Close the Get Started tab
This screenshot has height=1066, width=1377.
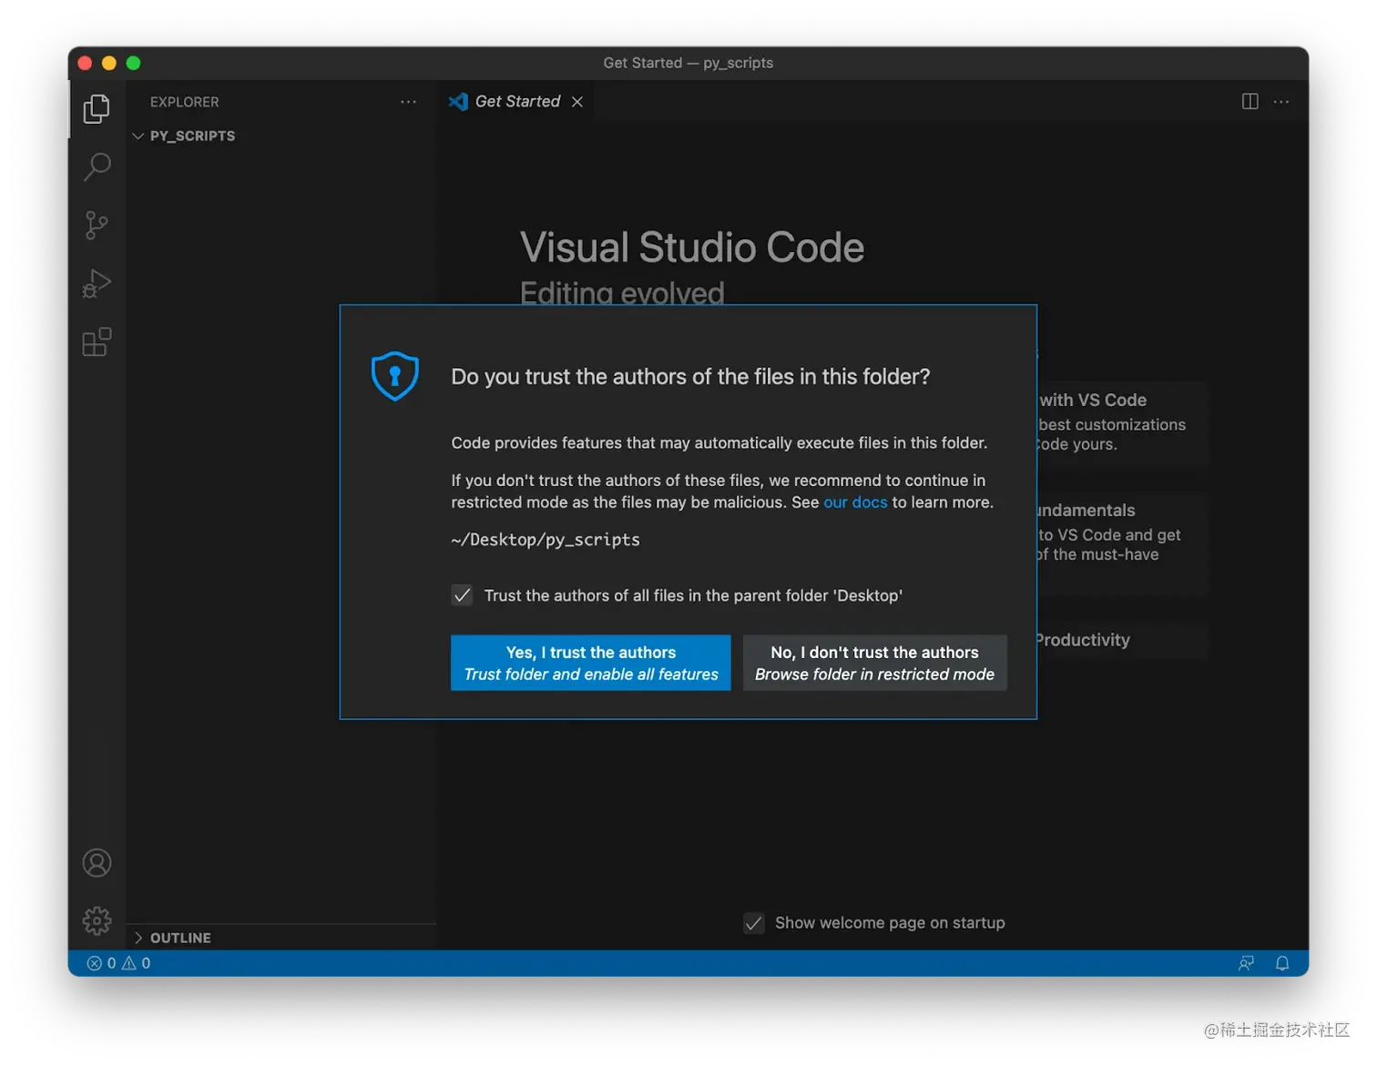coord(577,102)
